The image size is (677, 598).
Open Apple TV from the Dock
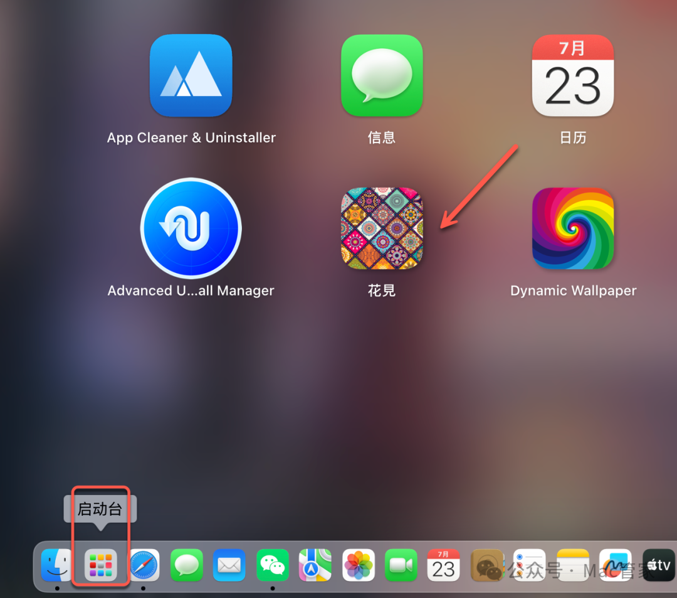659,565
